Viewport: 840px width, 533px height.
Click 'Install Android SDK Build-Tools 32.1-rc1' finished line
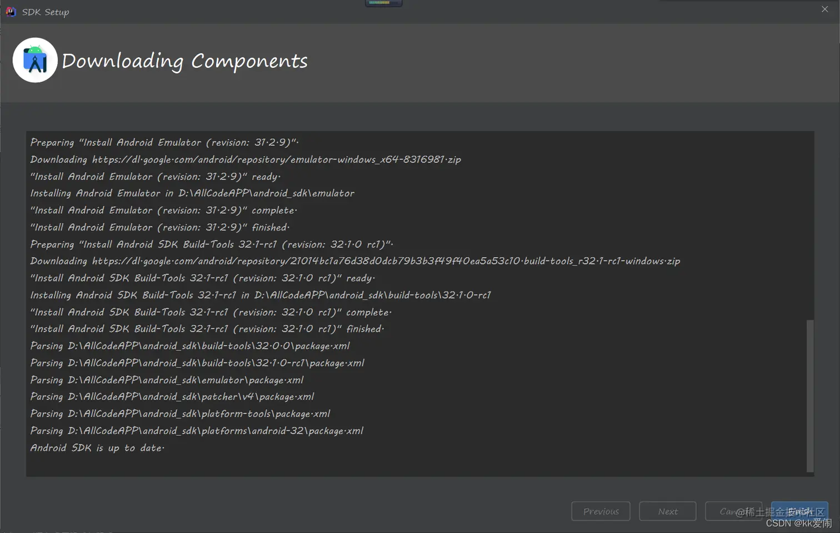pyautogui.click(x=207, y=329)
